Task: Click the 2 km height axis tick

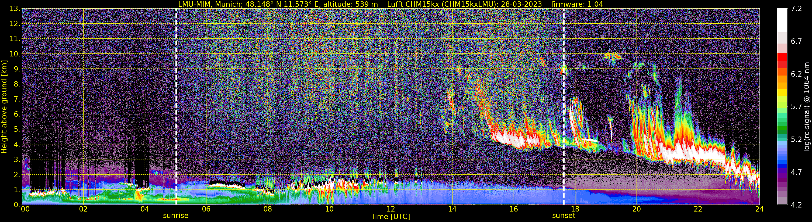Action: point(17,175)
